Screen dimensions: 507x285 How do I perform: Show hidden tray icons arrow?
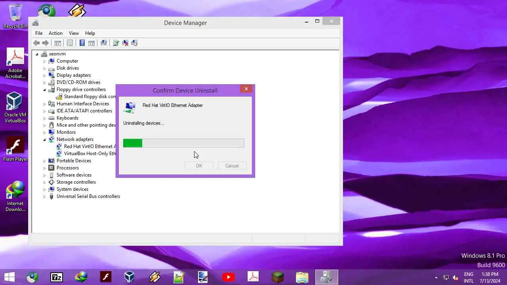click(436, 277)
